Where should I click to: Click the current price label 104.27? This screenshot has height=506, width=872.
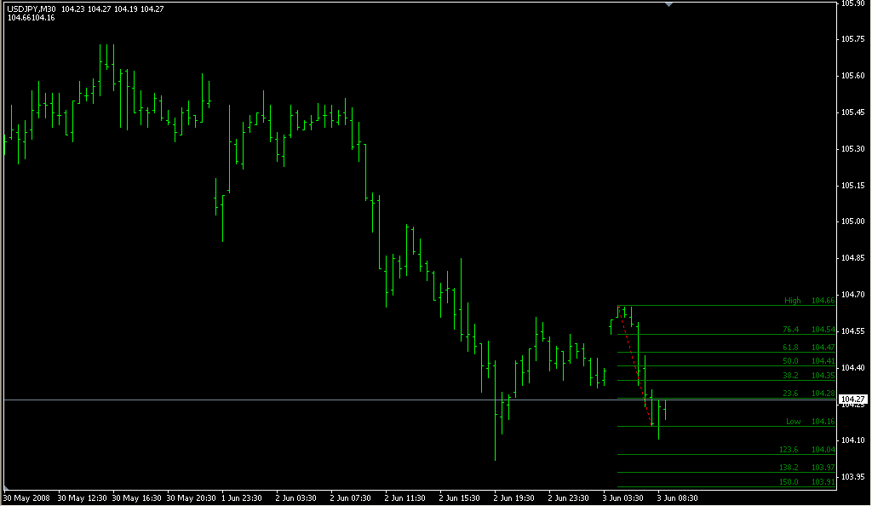click(853, 400)
